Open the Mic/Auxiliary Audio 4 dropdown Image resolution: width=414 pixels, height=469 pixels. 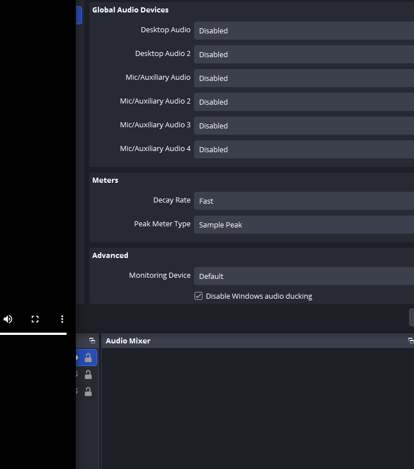coord(304,149)
